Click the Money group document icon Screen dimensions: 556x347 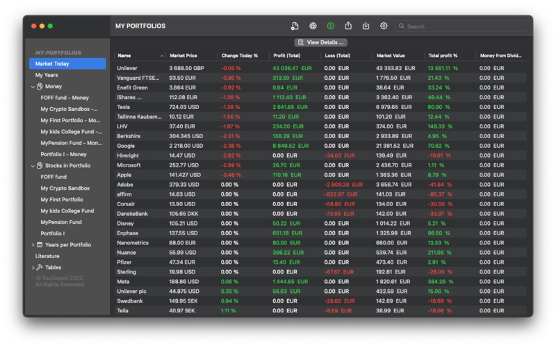(x=40, y=86)
